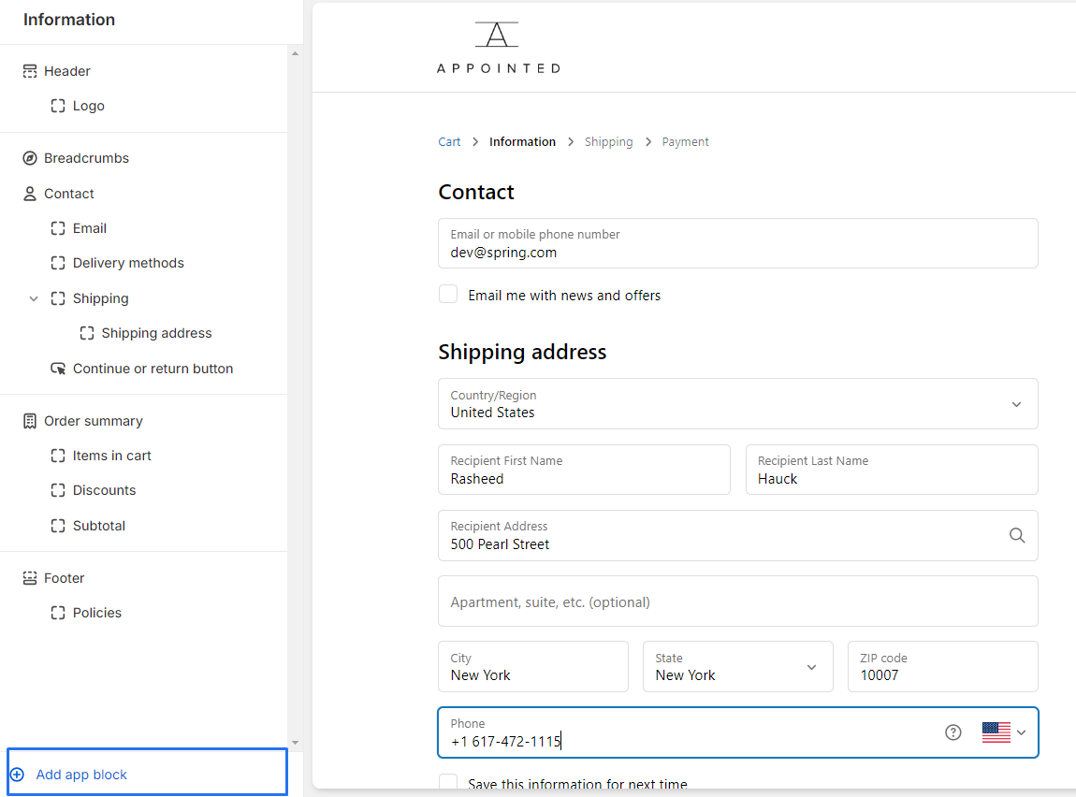1076x797 pixels.
Task: Go to Cart breadcrumb link
Action: tap(449, 142)
